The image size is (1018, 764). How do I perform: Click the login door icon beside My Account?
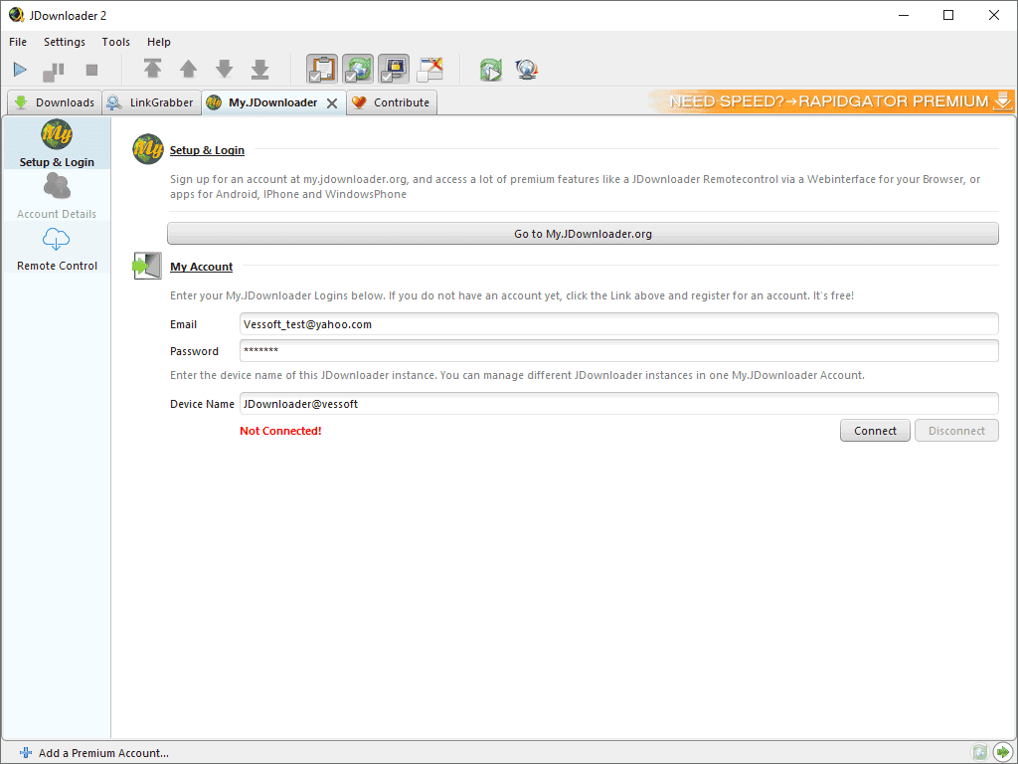click(147, 266)
